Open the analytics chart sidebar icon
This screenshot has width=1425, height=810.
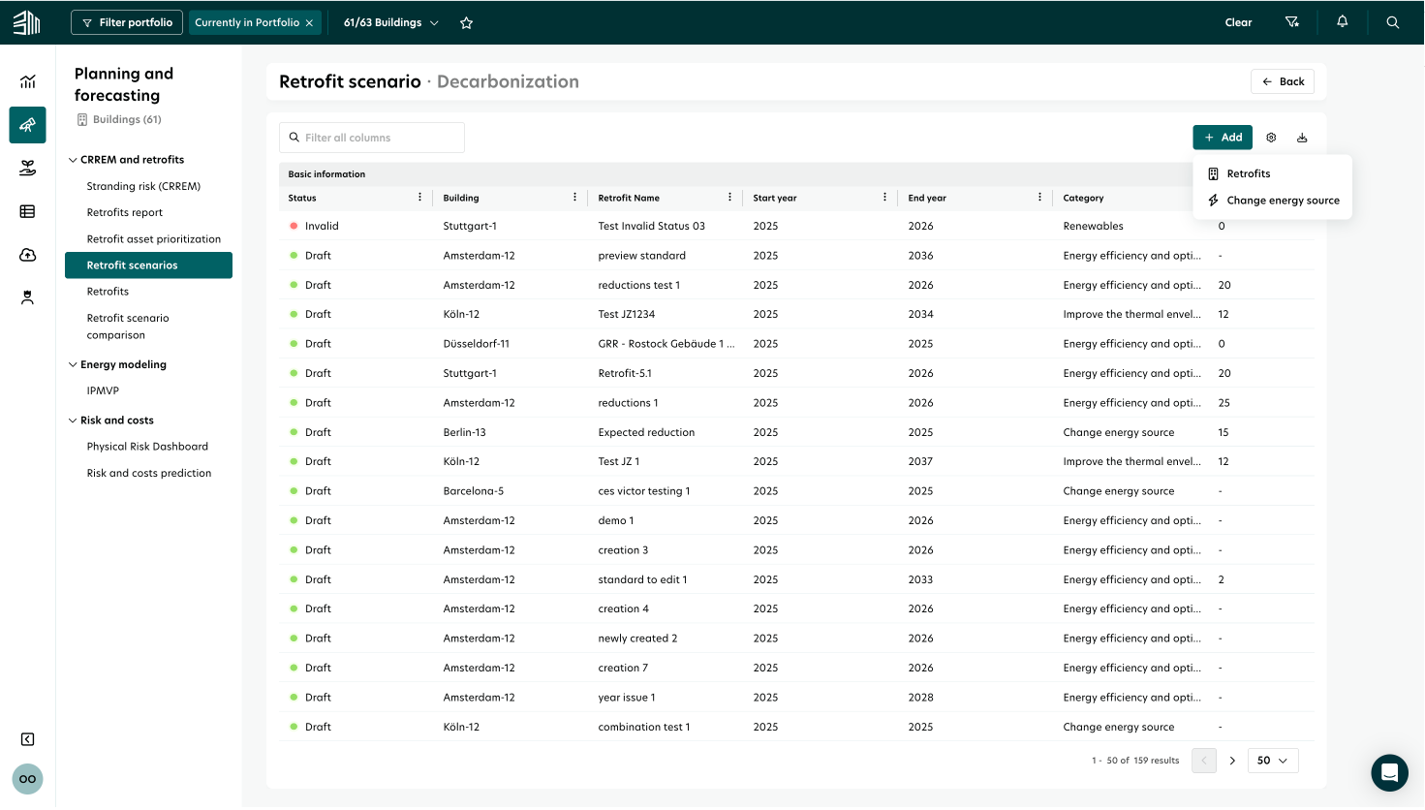pos(28,81)
